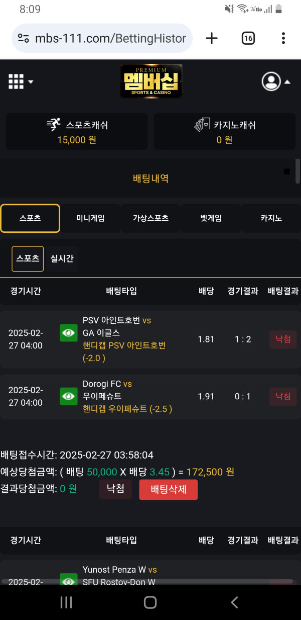Click the 낙첨 result button

pyautogui.click(x=115, y=489)
